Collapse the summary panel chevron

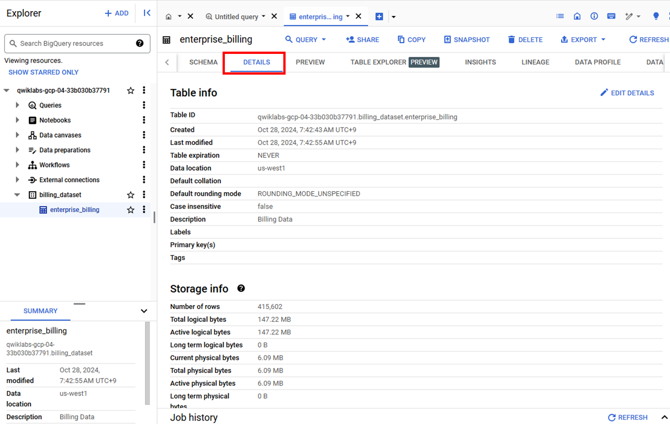pos(144,311)
